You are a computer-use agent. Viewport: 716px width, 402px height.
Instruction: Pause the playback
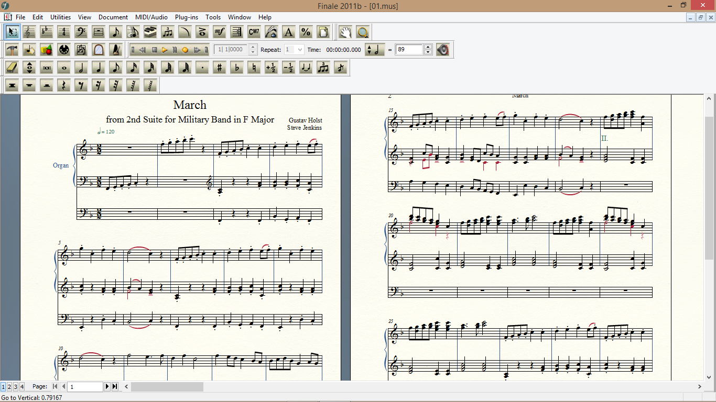pos(175,50)
